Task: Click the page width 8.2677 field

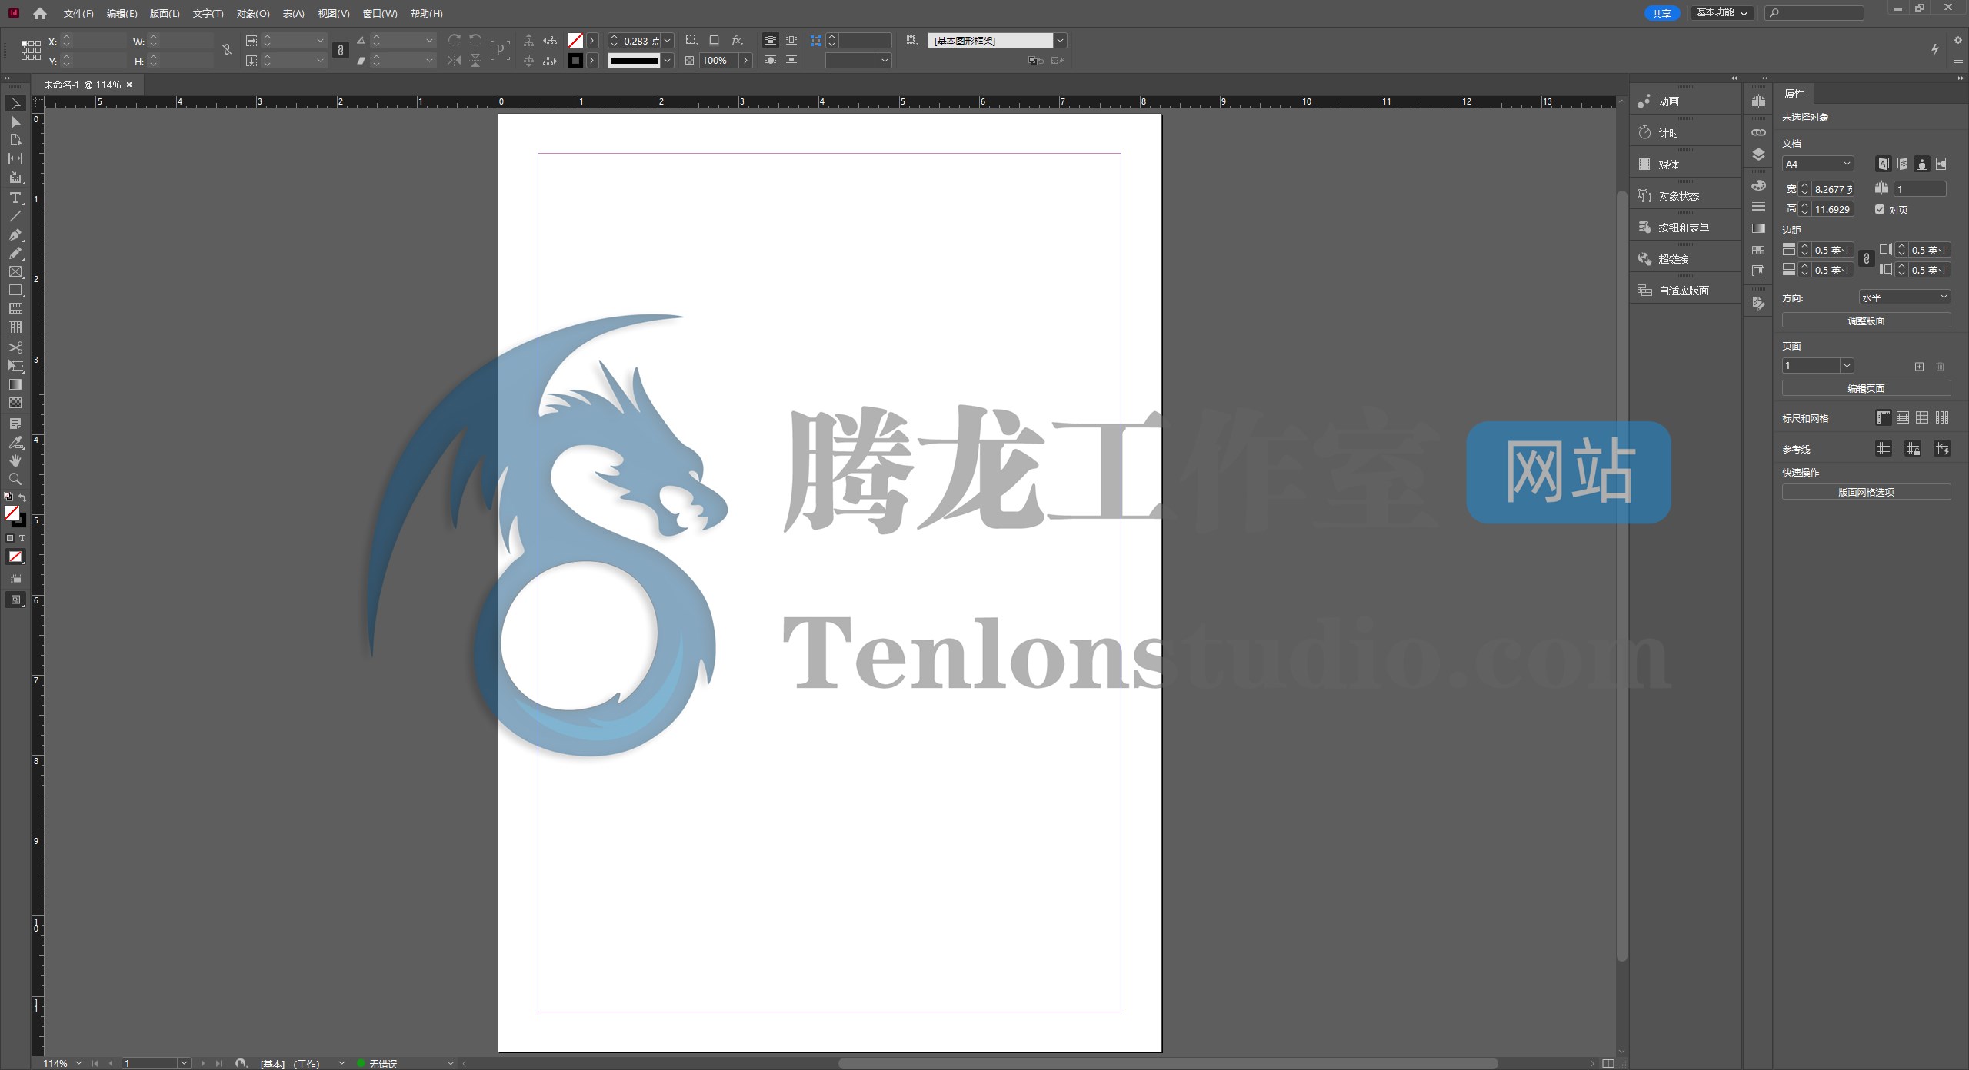Action: pos(1833,189)
